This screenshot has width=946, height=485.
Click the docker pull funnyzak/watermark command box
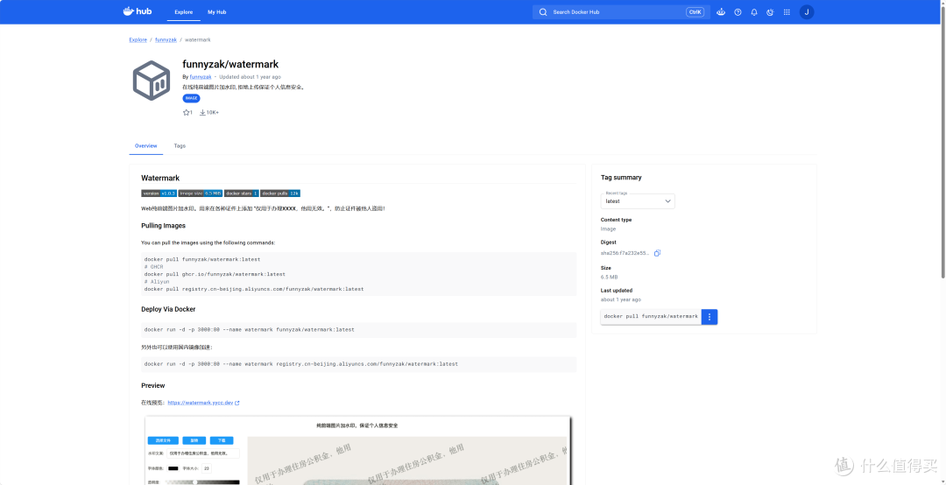(651, 317)
